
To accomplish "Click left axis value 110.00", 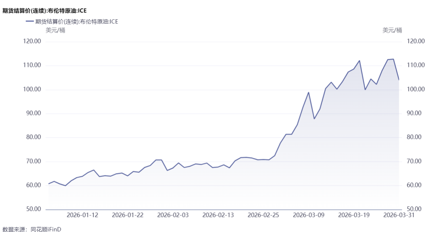I will [32, 65].
